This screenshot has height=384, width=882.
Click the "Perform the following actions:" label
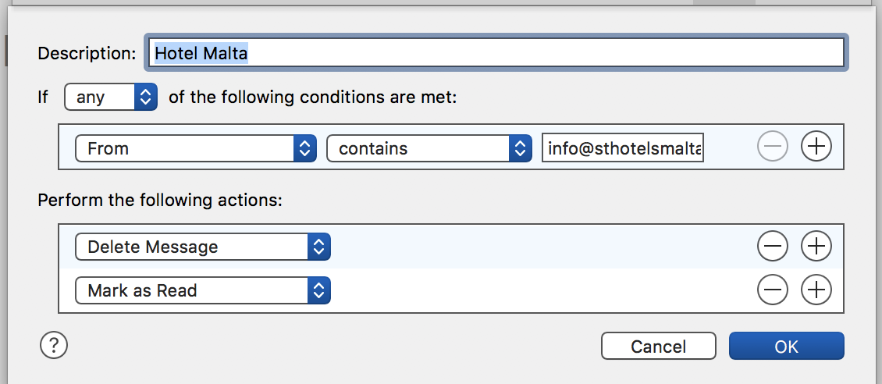159,200
